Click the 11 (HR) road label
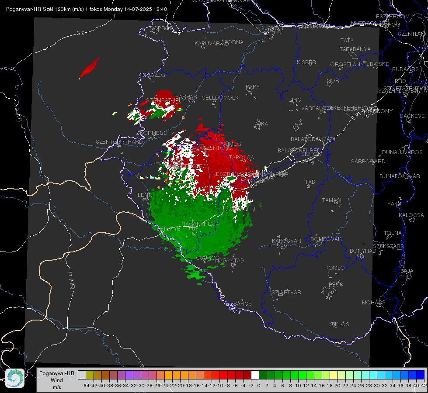 [x=72, y=280]
